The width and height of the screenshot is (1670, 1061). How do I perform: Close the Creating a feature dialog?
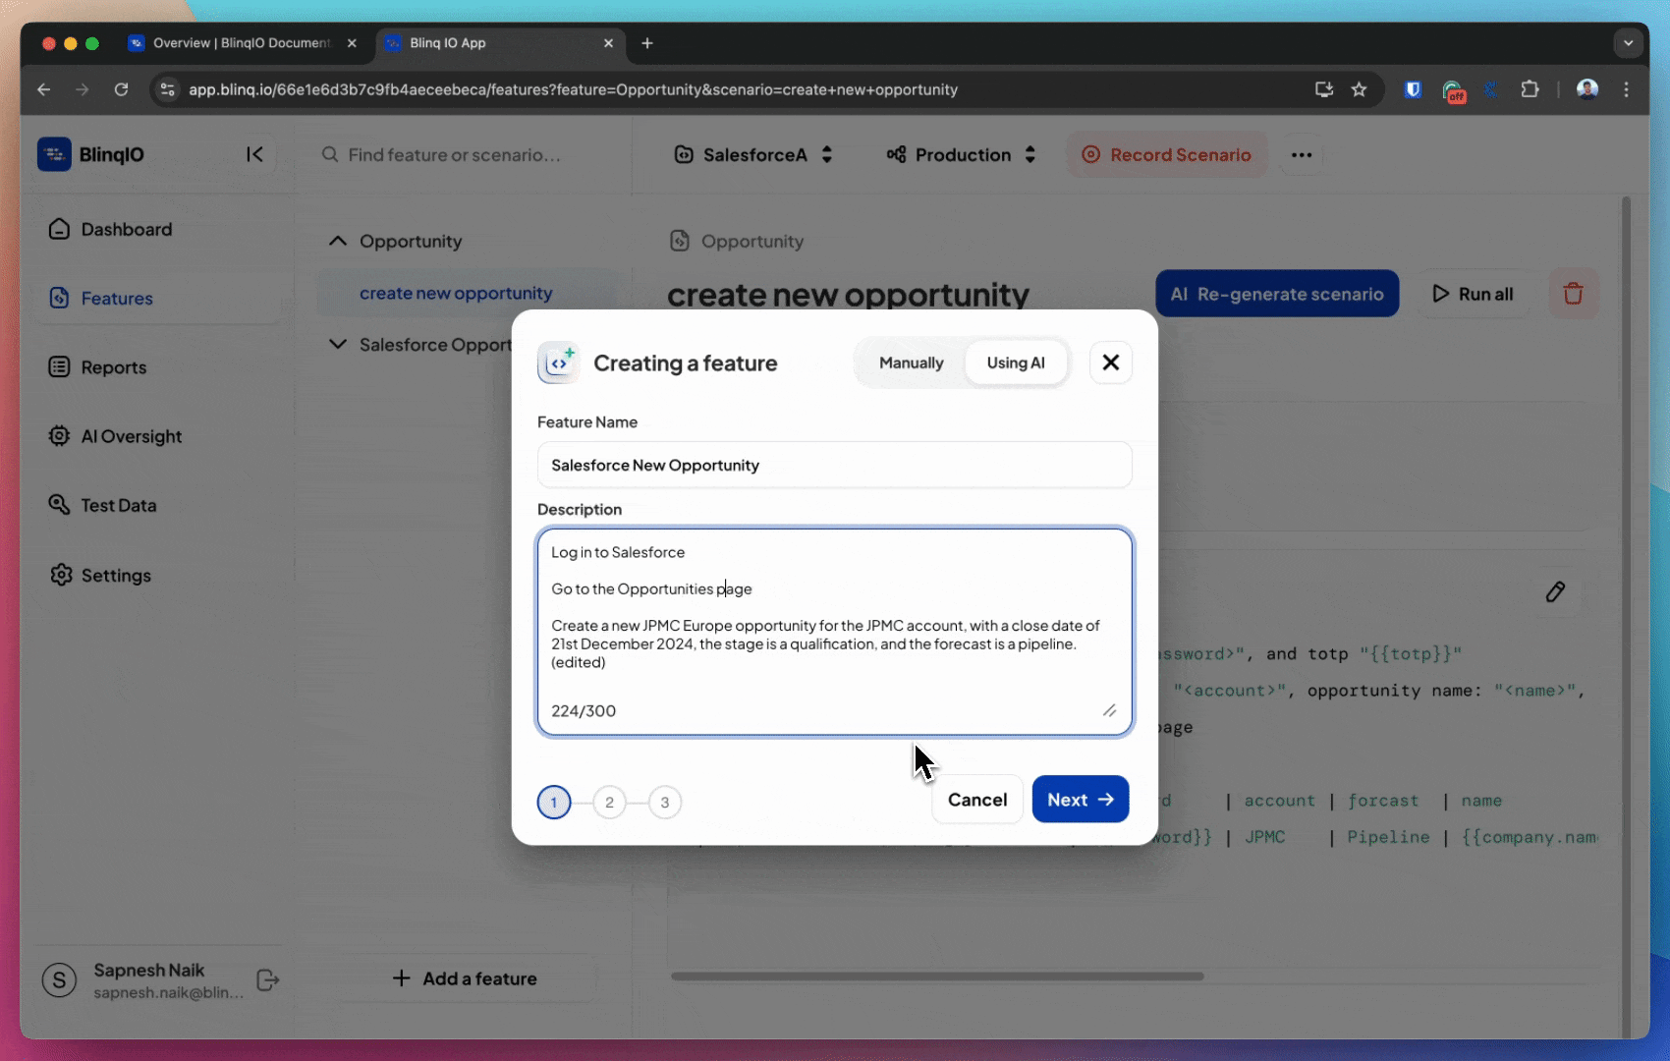click(1111, 363)
